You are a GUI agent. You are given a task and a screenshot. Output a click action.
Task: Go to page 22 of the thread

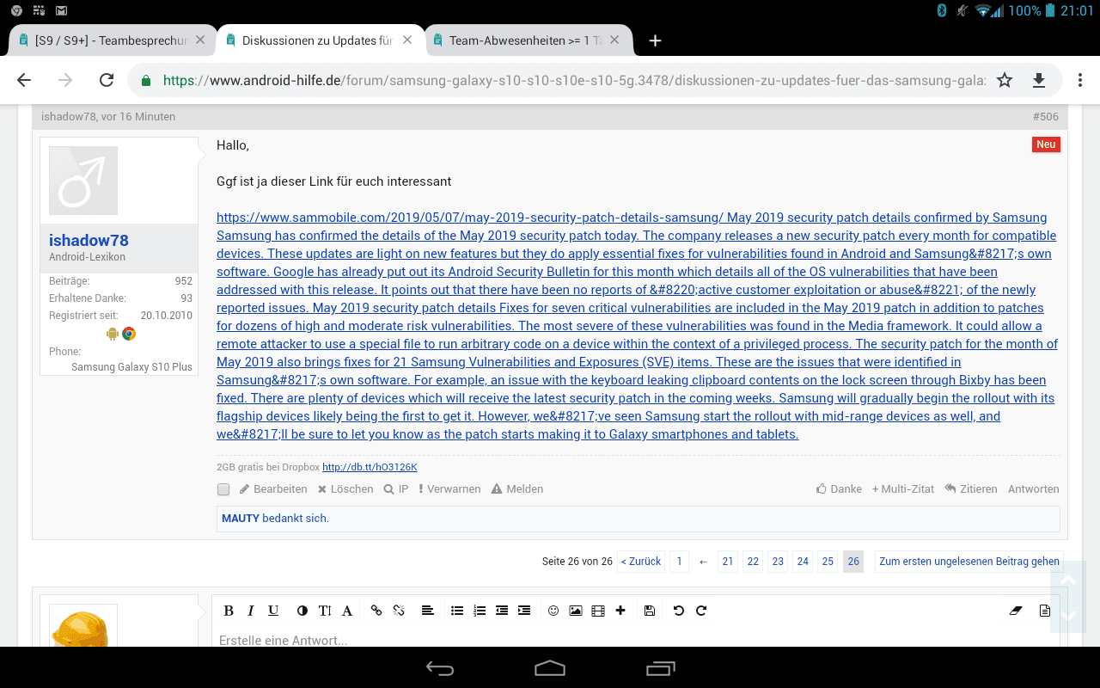(753, 561)
